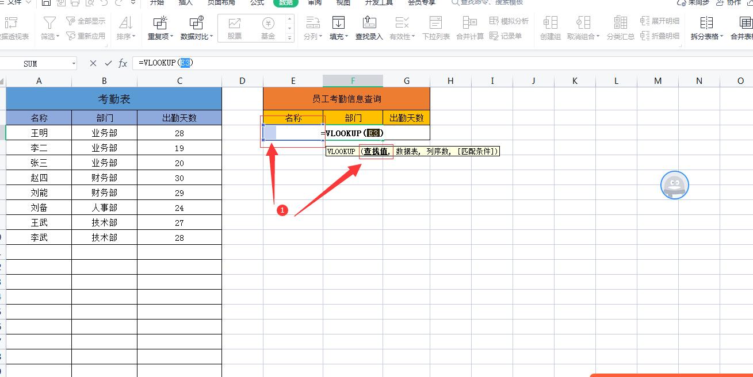
Task: Expand the 填充 dropdown arrow
Action: click(x=347, y=37)
